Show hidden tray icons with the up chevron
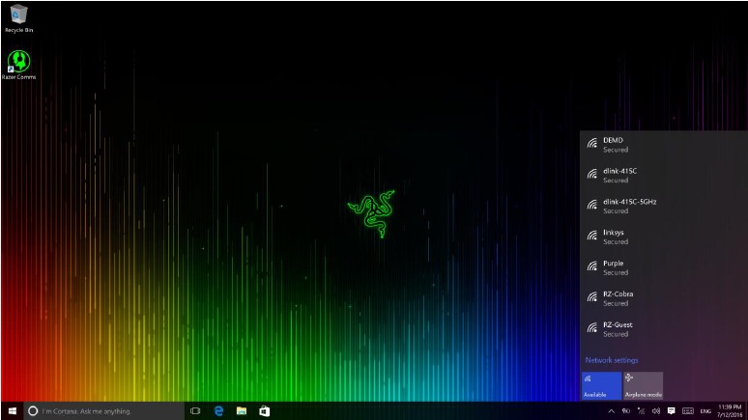Image resolution: width=748 pixels, height=420 pixels. pos(611,411)
